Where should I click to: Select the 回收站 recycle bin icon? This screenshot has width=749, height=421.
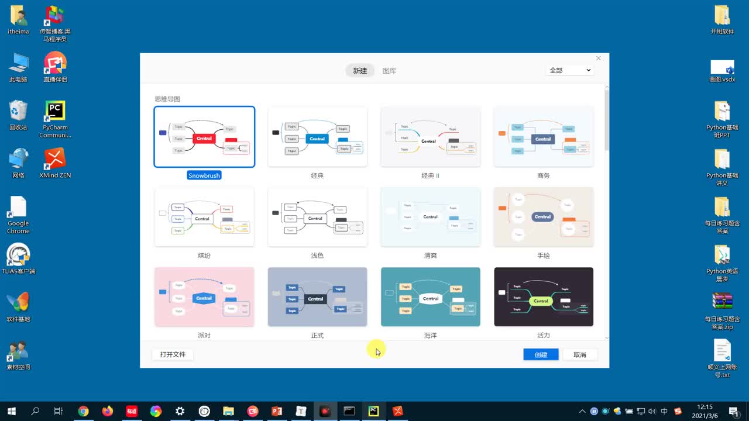18,115
